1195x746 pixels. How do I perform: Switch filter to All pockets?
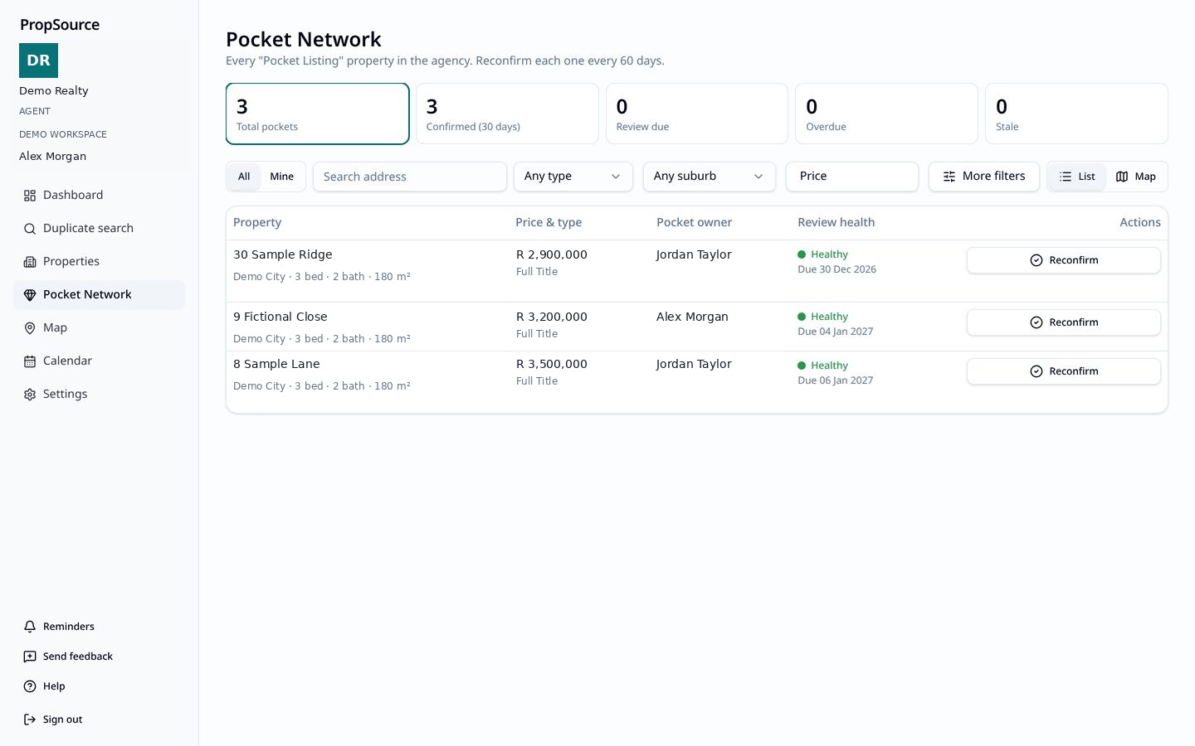244,177
